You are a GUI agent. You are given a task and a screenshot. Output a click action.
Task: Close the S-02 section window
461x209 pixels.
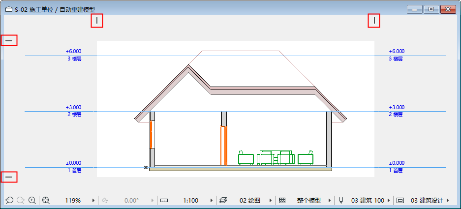[x=448, y=9]
